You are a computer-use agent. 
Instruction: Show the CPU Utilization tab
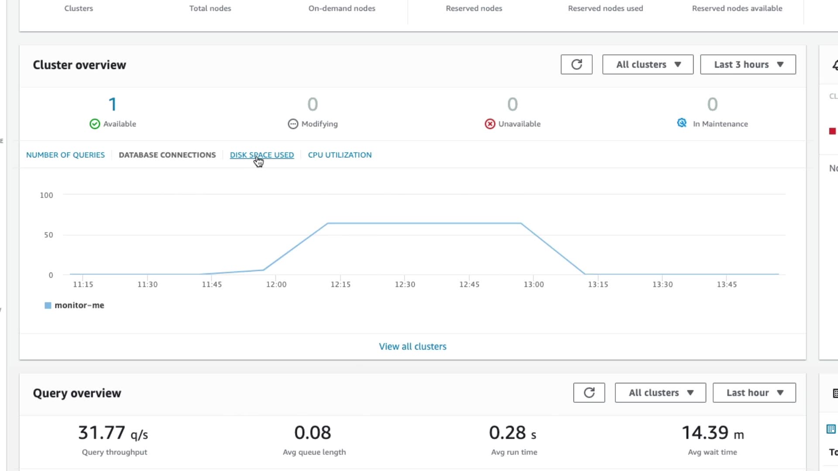[340, 155]
